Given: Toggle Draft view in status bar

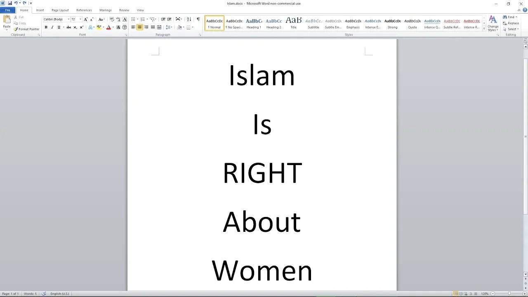Looking at the screenshot, I should 476,294.
